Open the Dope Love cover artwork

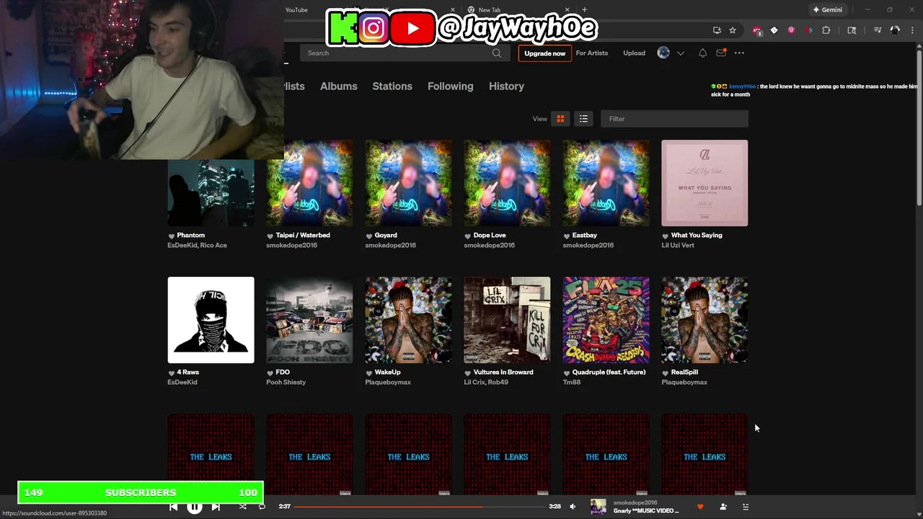click(x=507, y=183)
